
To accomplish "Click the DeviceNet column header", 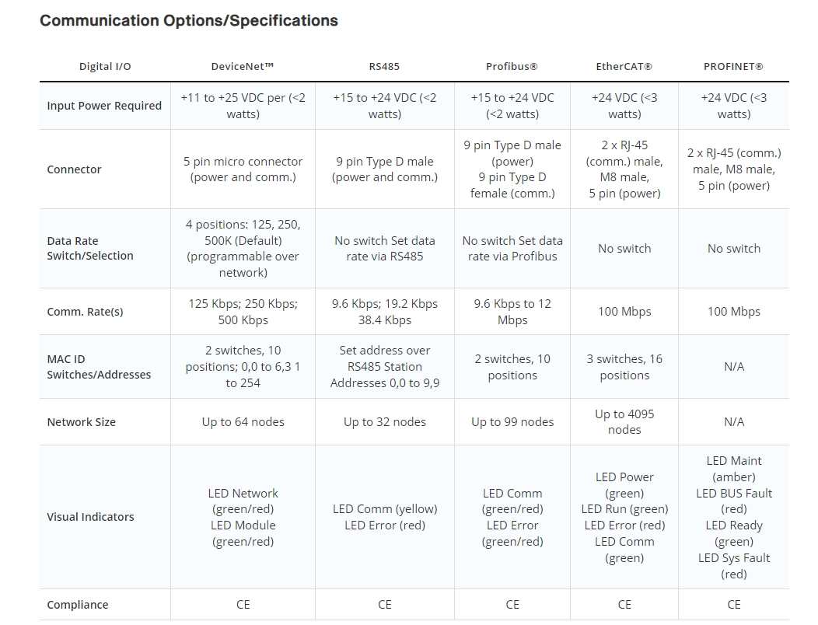I will point(243,66).
